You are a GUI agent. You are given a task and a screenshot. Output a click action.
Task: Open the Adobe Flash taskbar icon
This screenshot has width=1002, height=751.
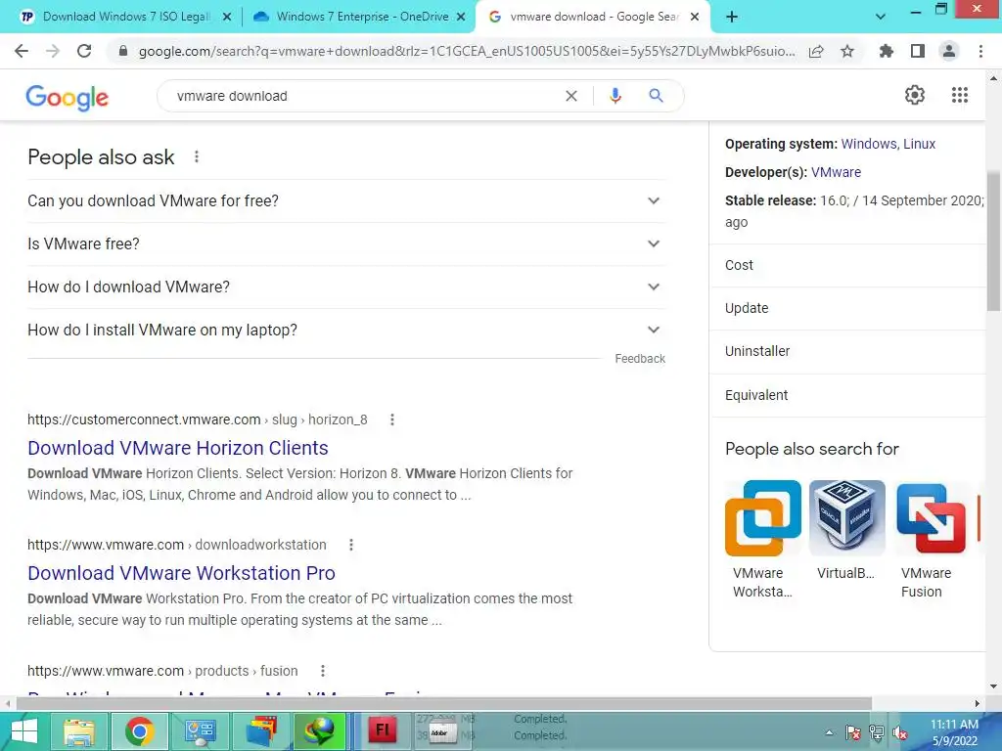coord(383,731)
